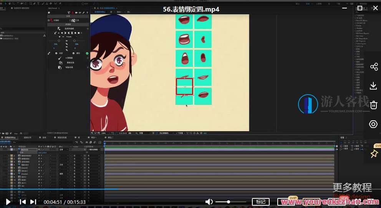
Task: Skip to the previous video
Action: click(23, 201)
